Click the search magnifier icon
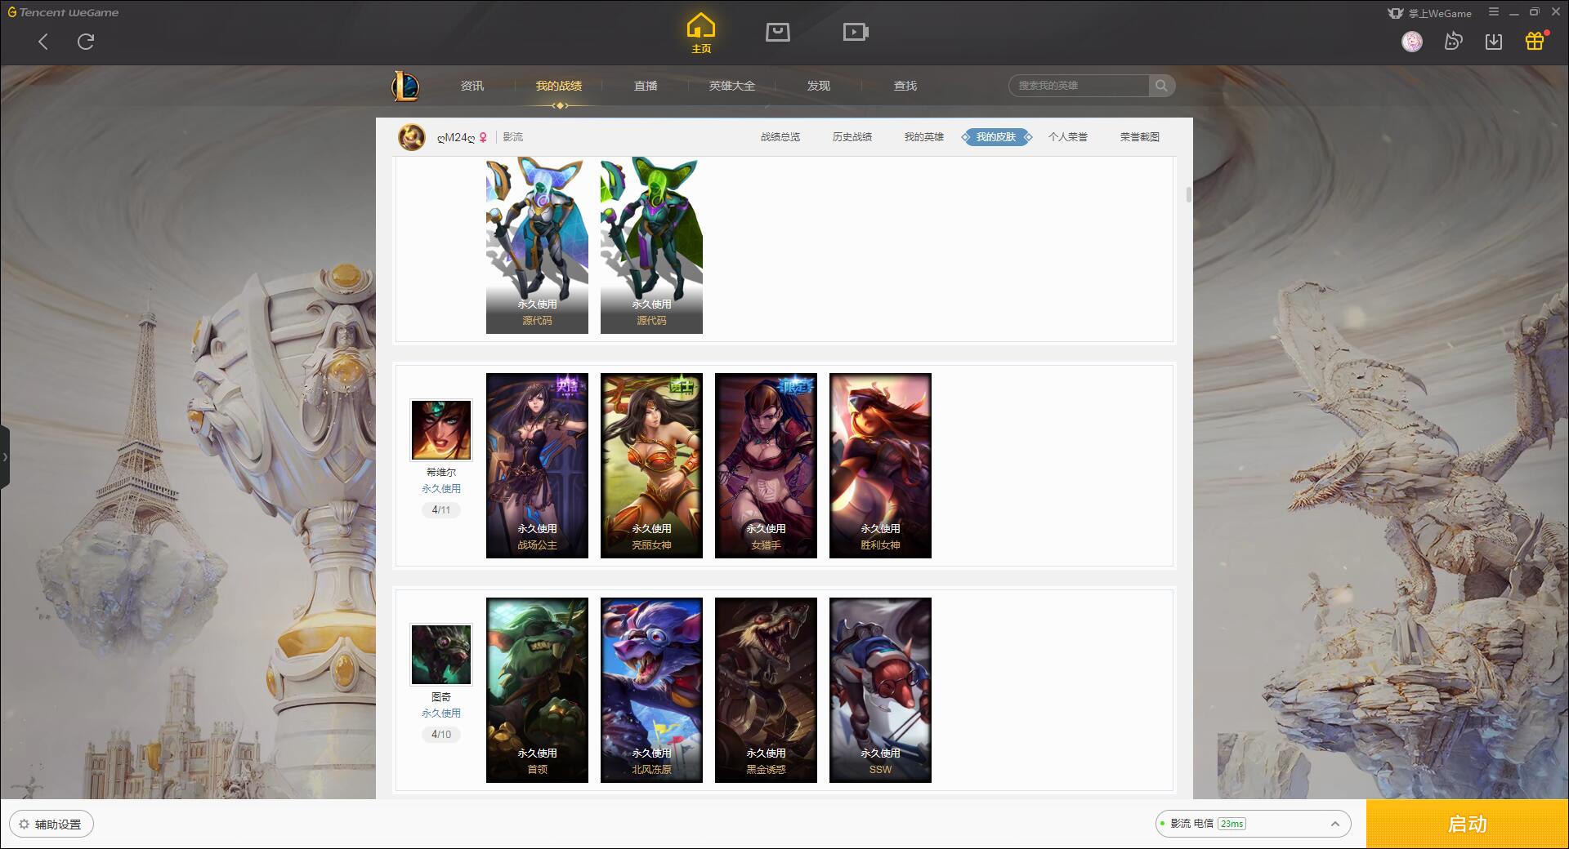Image resolution: width=1569 pixels, height=849 pixels. tap(1161, 86)
